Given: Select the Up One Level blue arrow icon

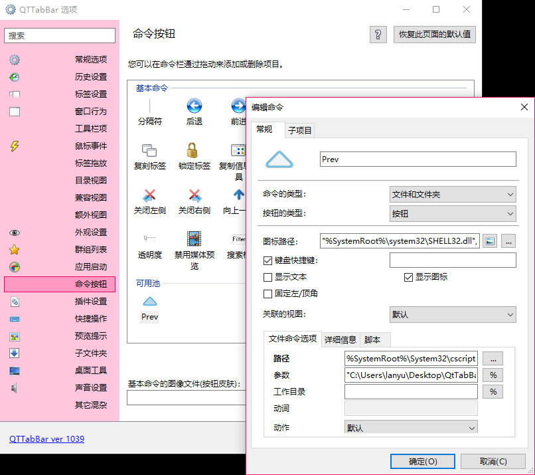Looking at the screenshot, I should click(x=239, y=195).
